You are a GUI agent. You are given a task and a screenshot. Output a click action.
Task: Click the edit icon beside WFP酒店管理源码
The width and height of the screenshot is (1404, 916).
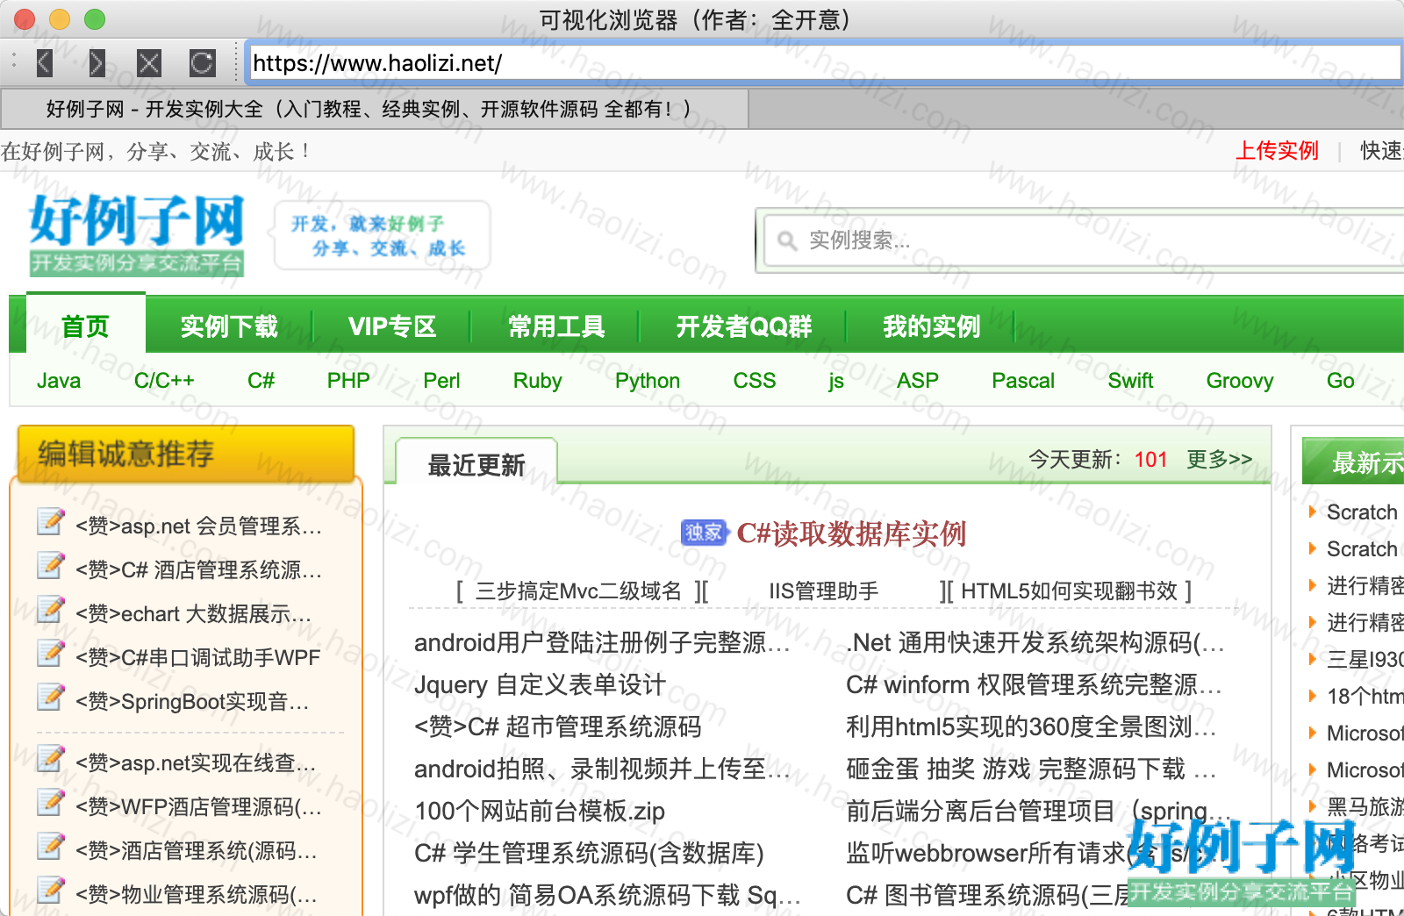click(x=51, y=803)
